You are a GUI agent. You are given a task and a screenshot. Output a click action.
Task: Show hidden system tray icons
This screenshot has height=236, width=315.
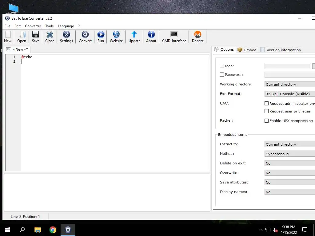point(260,230)
